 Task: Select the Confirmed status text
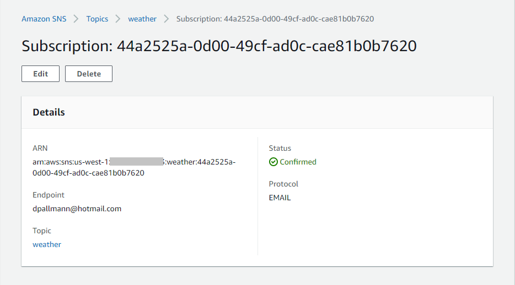click(298, 162)
